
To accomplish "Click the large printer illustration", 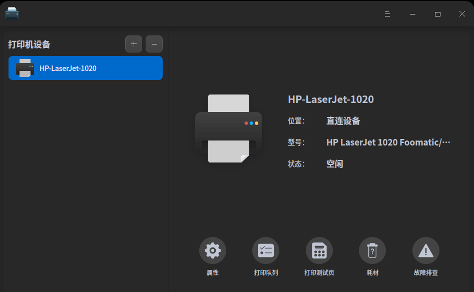I will [x=229, y=128].
